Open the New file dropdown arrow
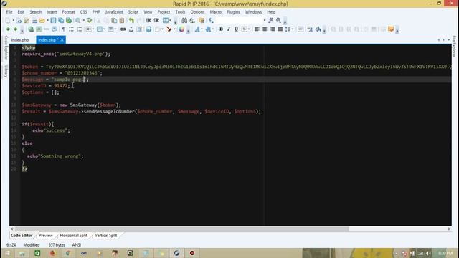 coord(13,21)
